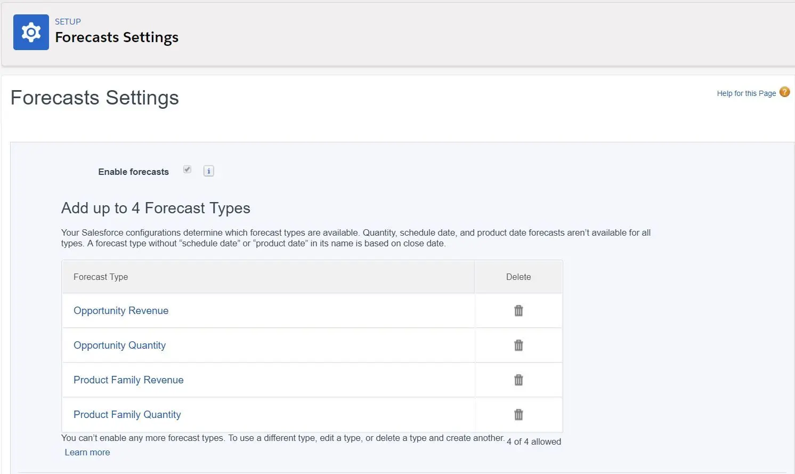This screenshot has height=474, width=795.
Task: Click the SETUP breadcrumb label
Action: click(x=68, y=22)
